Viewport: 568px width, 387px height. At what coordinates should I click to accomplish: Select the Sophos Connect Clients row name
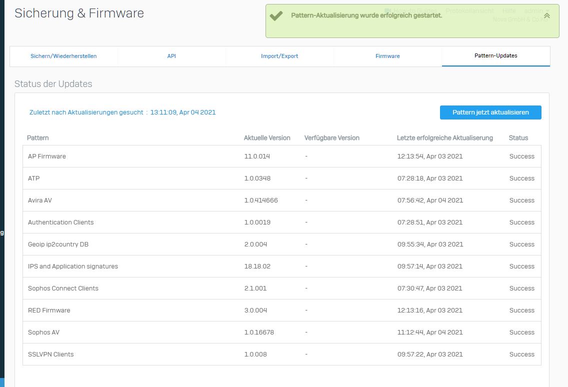click(x=63, y=288)
